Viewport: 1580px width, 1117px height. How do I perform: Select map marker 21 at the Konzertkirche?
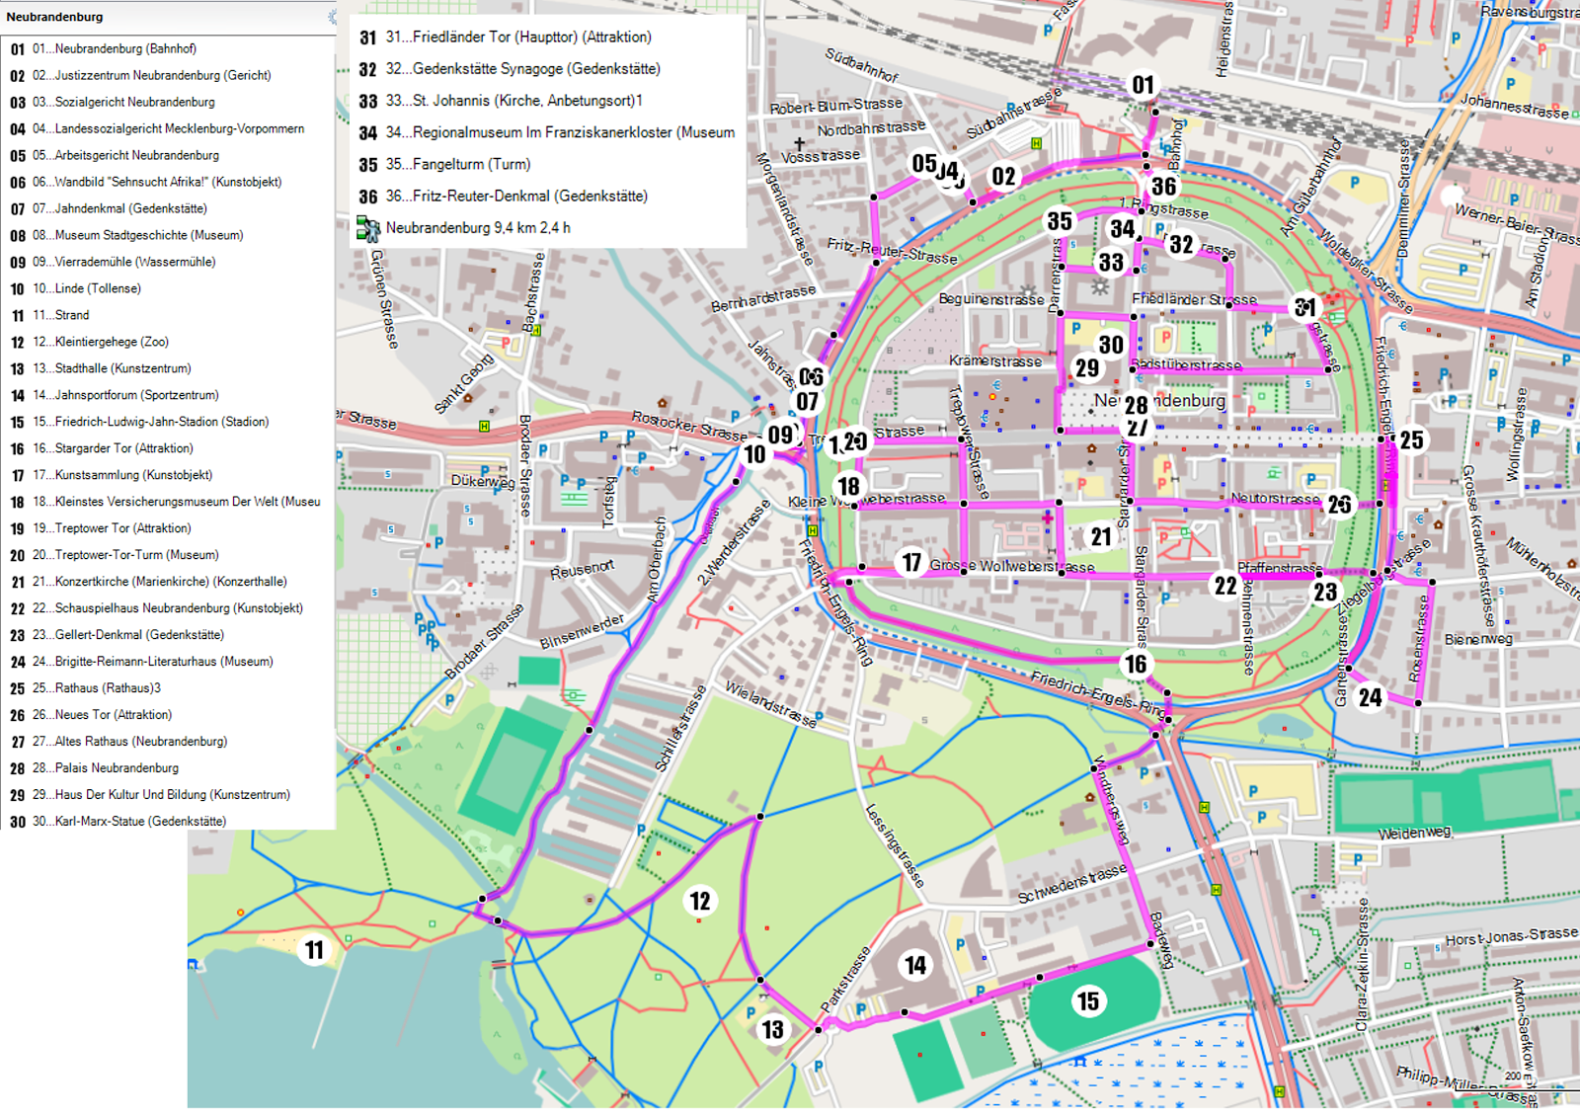(1101, 536)
